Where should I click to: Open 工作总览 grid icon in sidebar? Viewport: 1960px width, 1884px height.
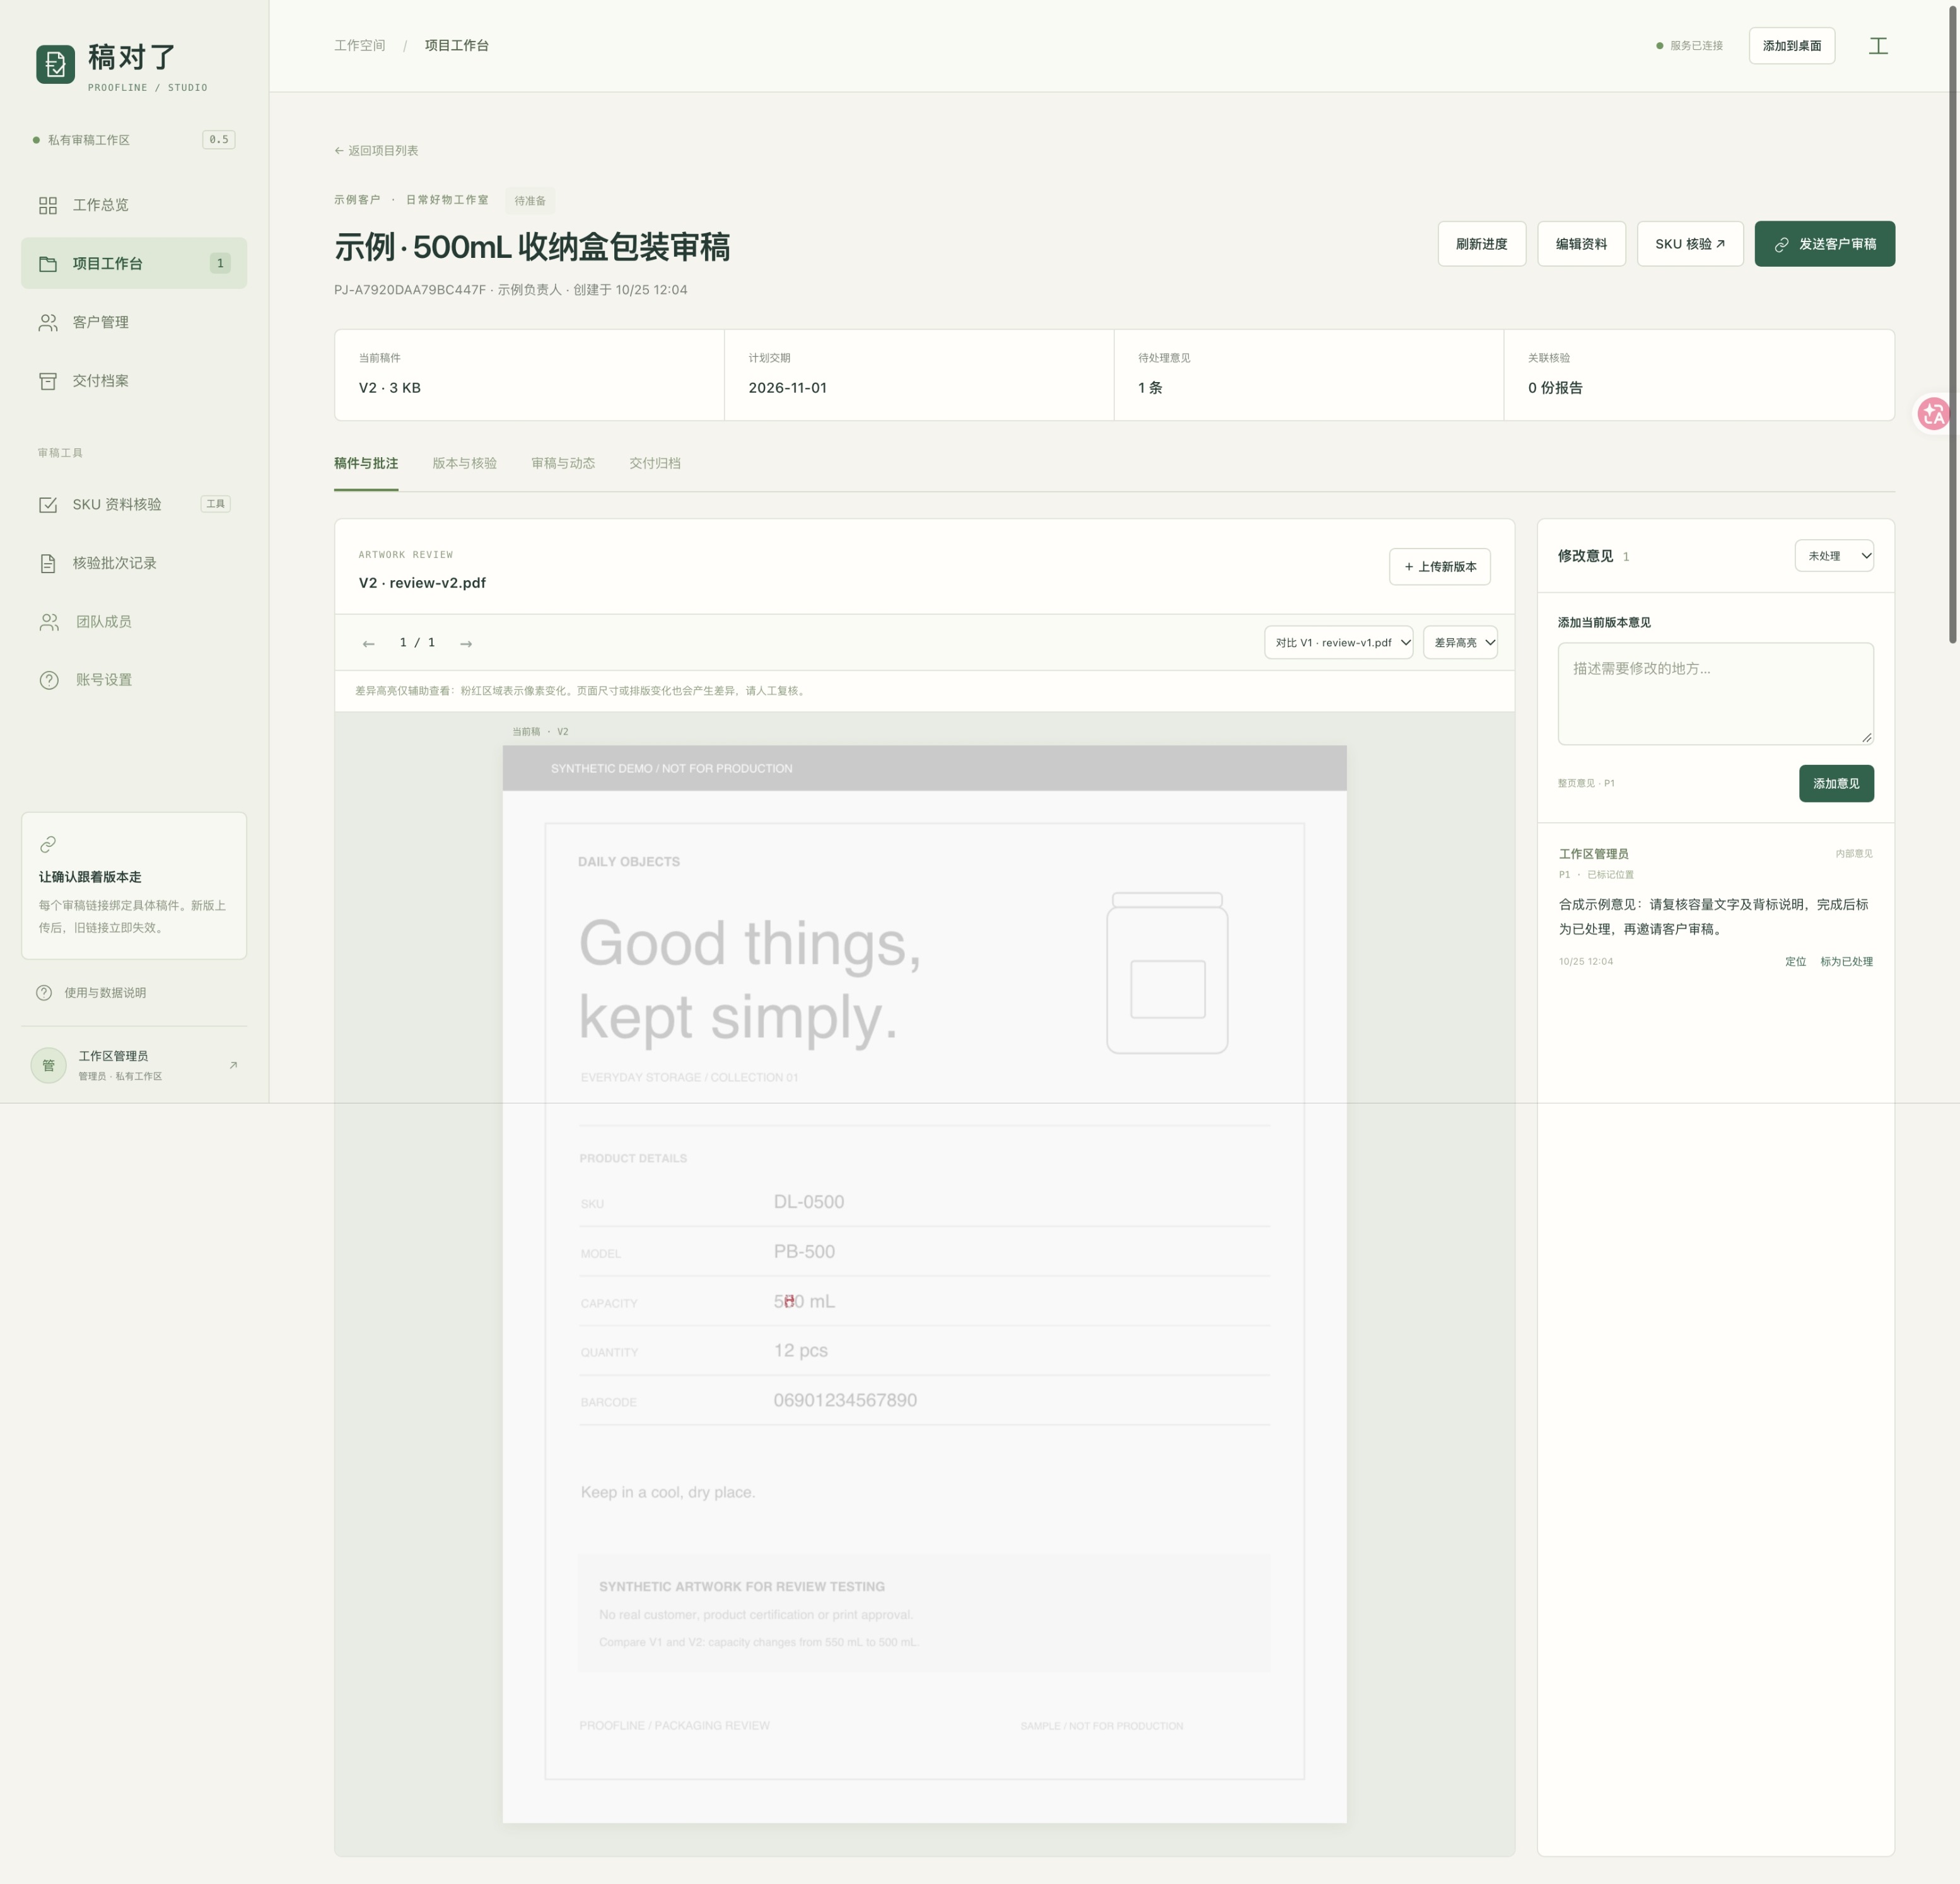pyautogui.click(x=48, y=205)
